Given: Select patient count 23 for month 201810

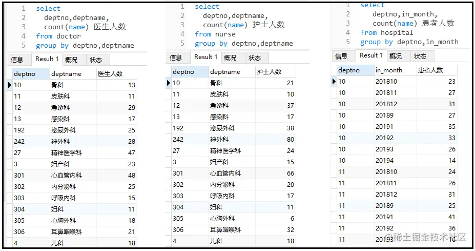Looking at the screenshot, I should pyautogui.click(x=437, y=81).
